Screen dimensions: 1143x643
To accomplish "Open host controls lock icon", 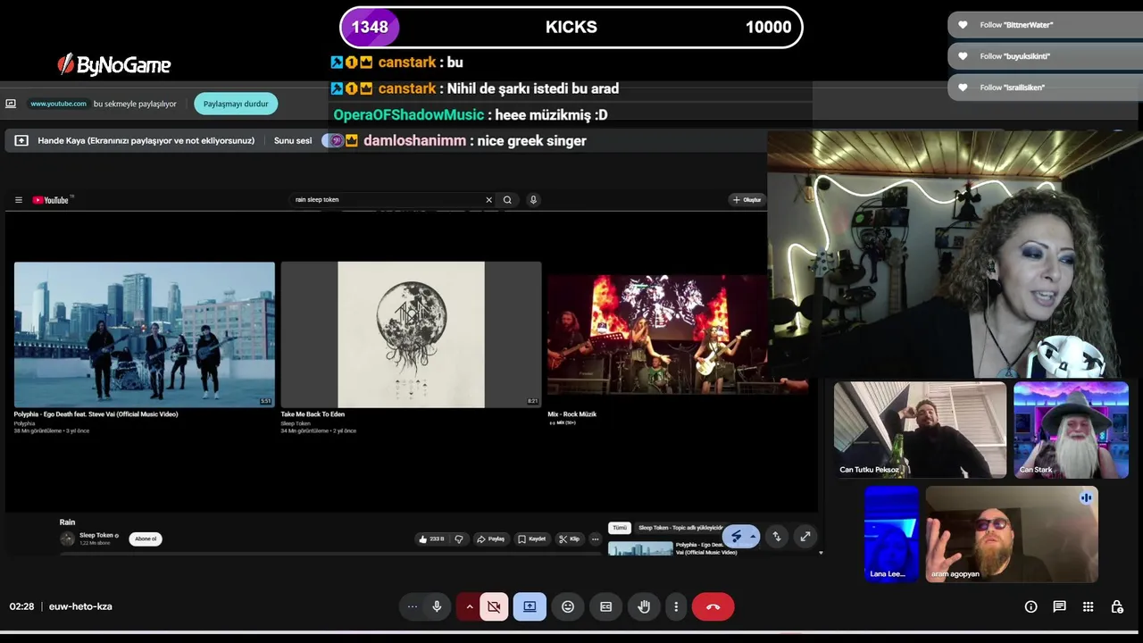I will point(1117,606).
